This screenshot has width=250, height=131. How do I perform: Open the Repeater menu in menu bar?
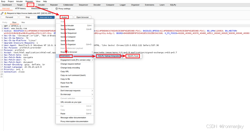click(29, 1)
